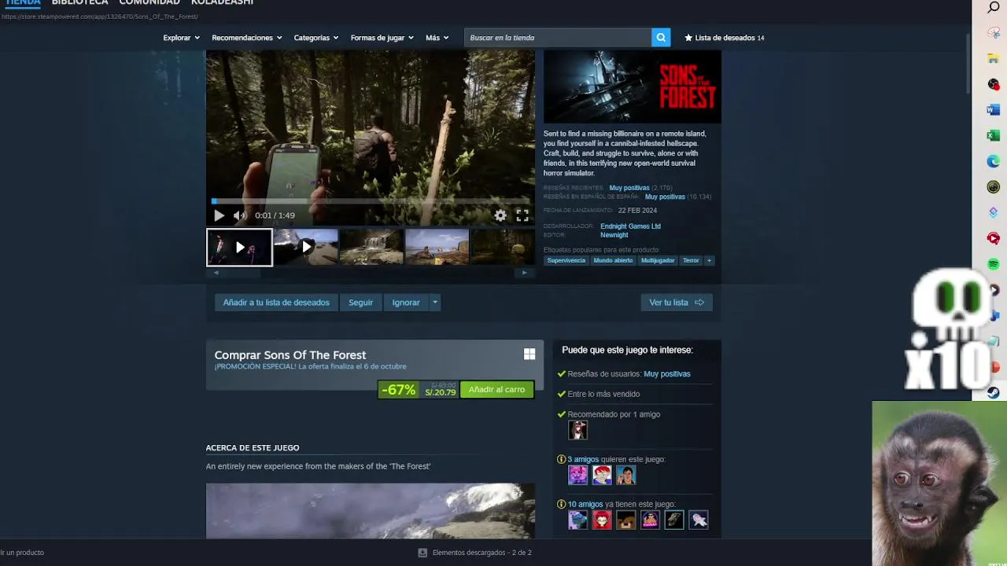Open Lista de deseados link
Image resolution: width=1007 pixels, height=566 pixels.
[725, 38]
